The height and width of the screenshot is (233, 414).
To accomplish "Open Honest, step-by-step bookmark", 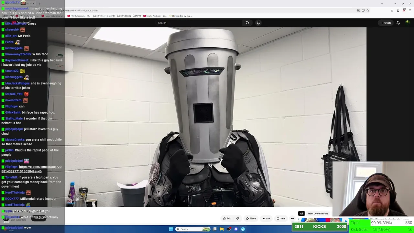I will coord(180,16).
